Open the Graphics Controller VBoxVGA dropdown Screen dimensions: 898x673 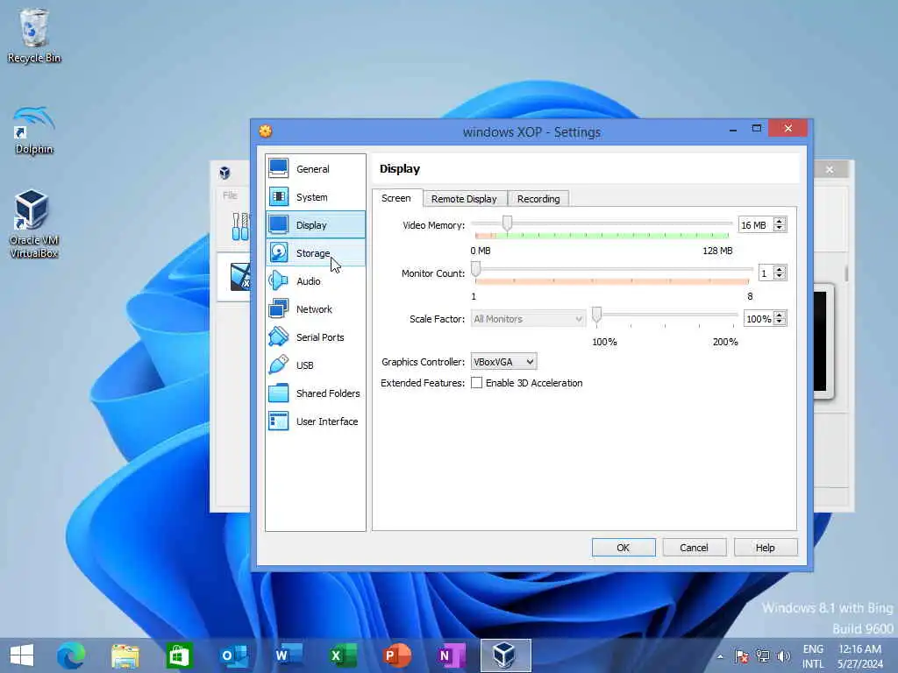tap(503, 362)
